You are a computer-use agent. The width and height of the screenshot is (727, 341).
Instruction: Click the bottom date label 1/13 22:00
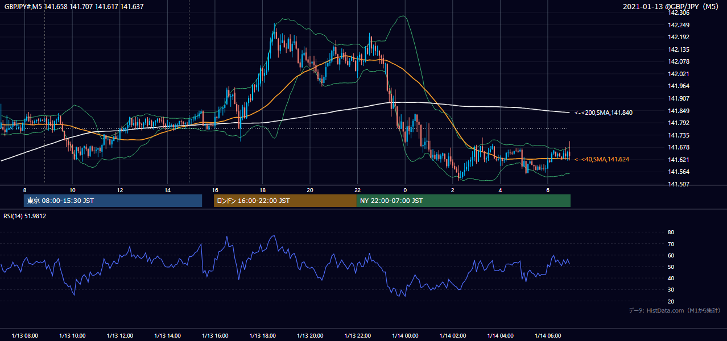point(357,336)
